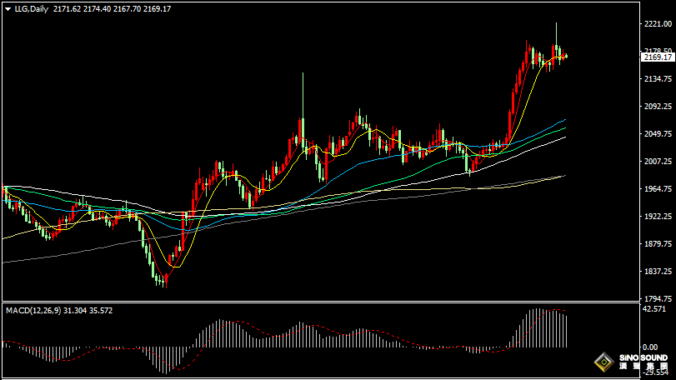Click the 0.00 MACD zero-level label
The height and width of the screenshot is (380, 676).
[x=651, y=346]
